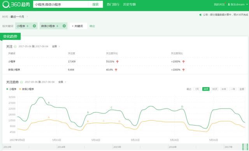Click yellow marker D on 微信小程序 line
249x151 pixels.
tap(119, 121)
